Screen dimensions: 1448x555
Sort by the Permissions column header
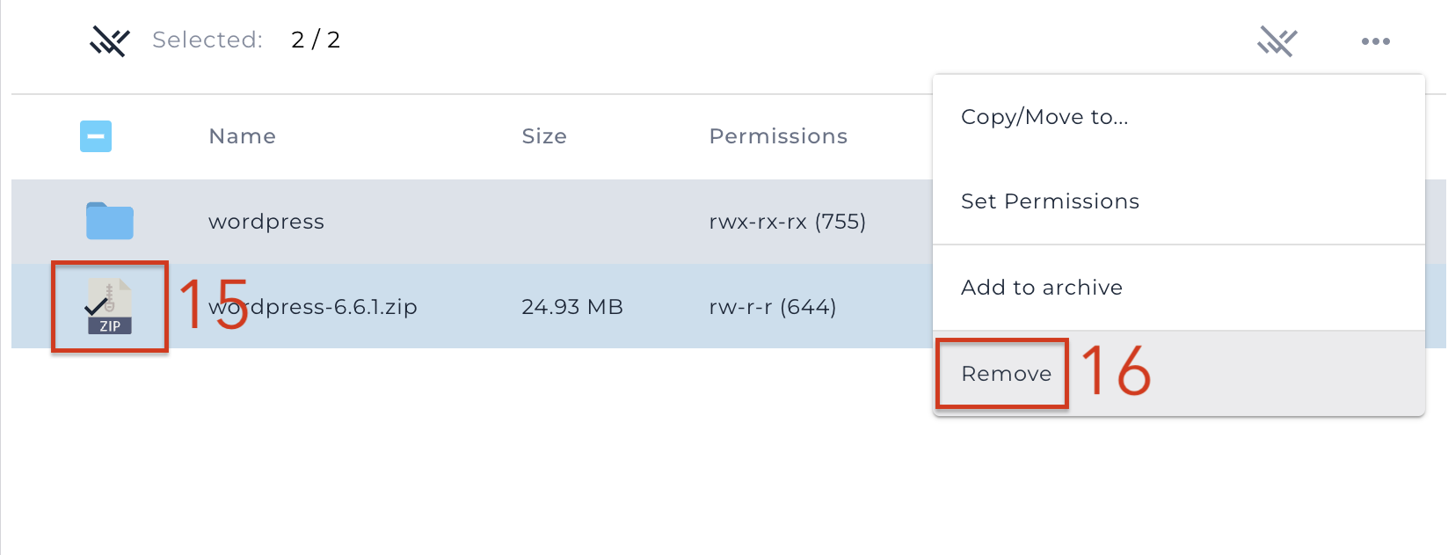pos(778,136)
